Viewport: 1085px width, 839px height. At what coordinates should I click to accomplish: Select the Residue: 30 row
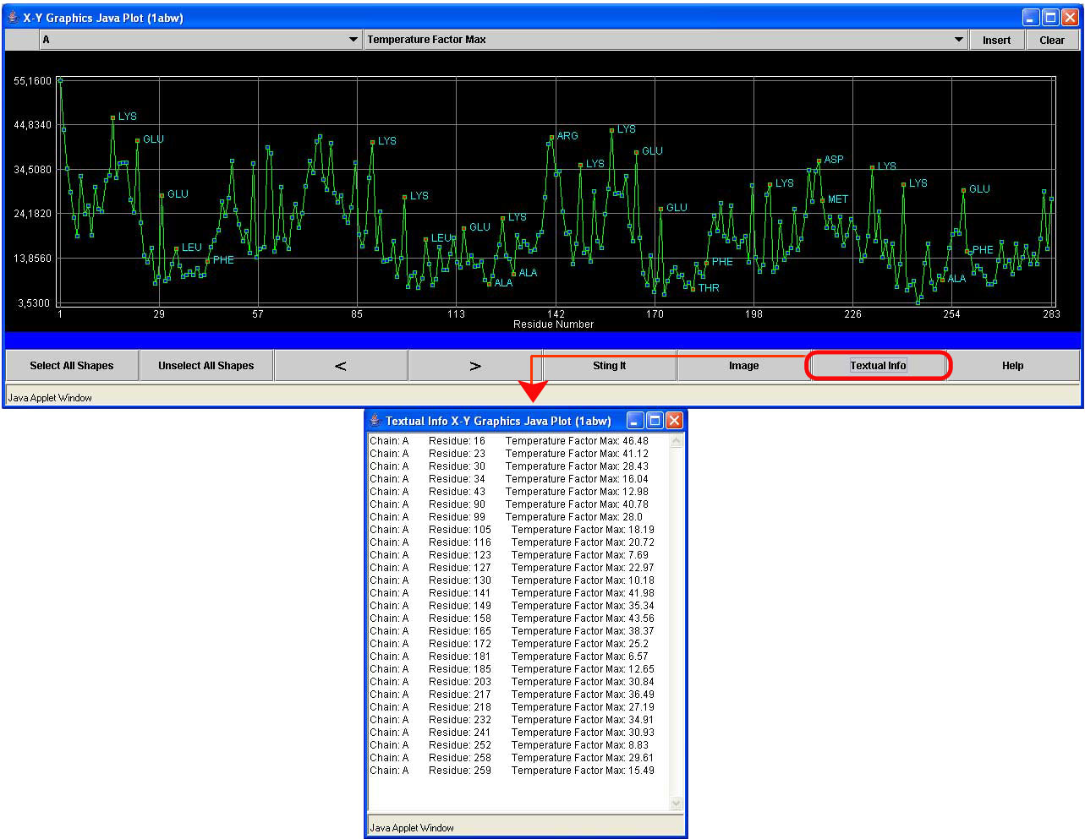[x=509, y=466]
